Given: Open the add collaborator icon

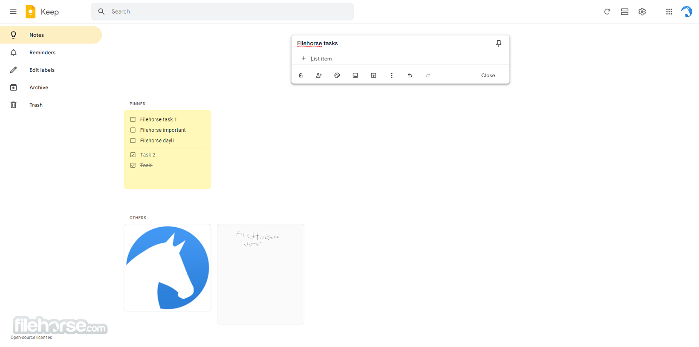Looking at the screenshot, I should tap(319, 75).
